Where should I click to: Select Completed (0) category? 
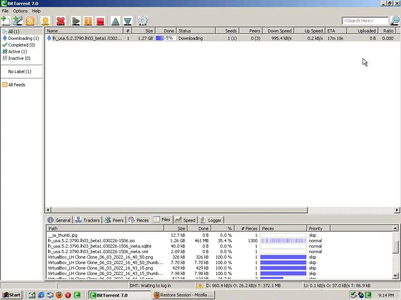[19, 45]
